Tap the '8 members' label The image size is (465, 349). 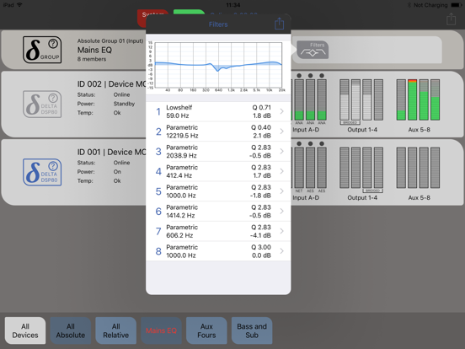[x=92, y=59]
